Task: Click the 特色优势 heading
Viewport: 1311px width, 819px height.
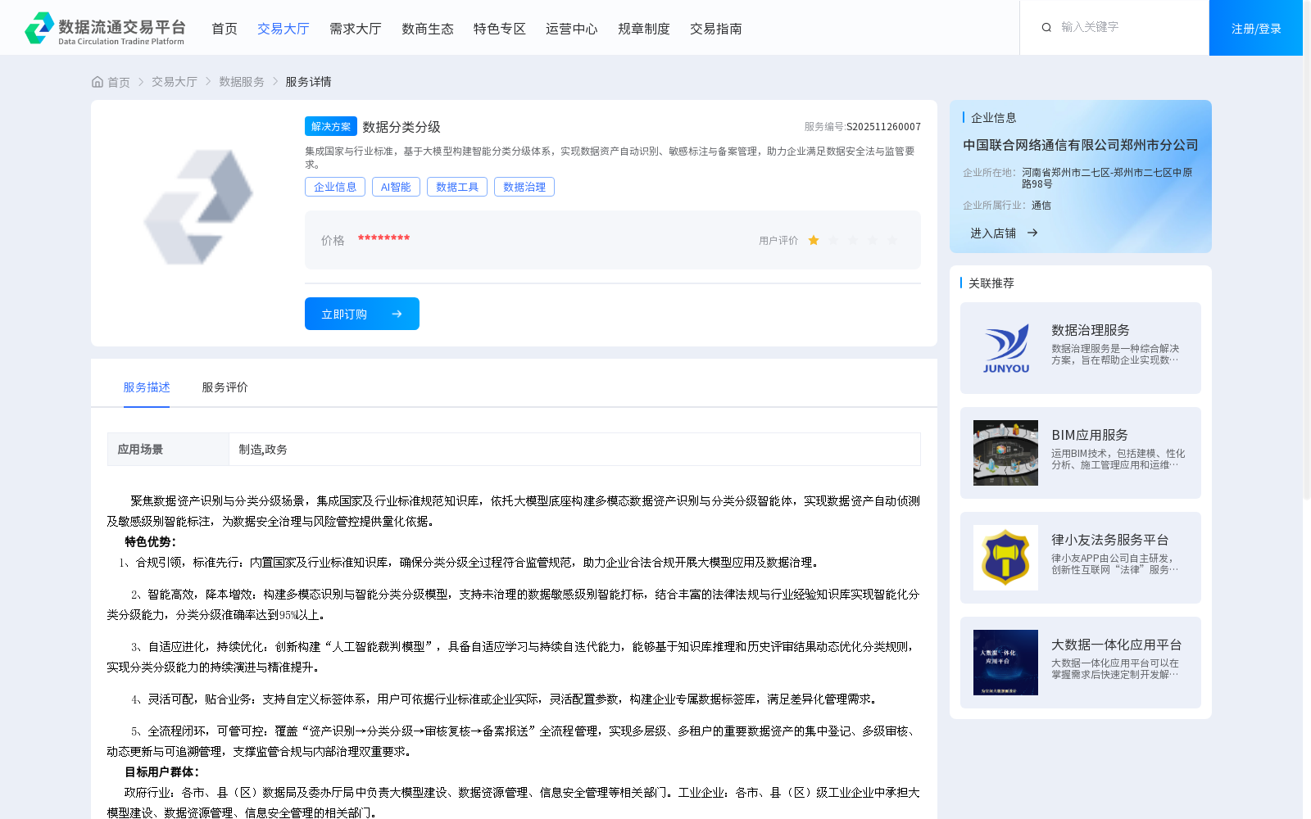Action: pyautogui.click(x=150, y=541)
